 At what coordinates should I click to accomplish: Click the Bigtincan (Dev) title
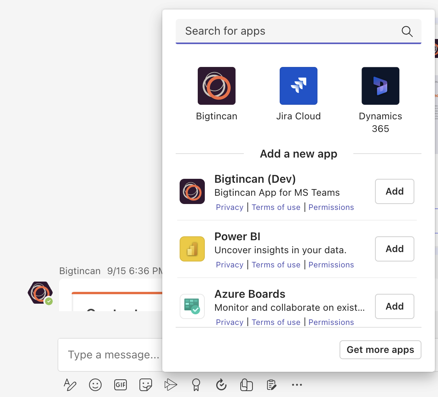point(255,179)
